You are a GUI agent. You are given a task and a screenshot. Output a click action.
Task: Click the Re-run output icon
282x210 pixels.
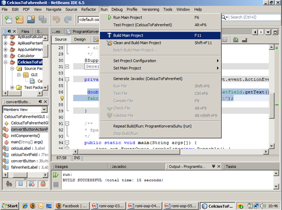click(56, 175)
